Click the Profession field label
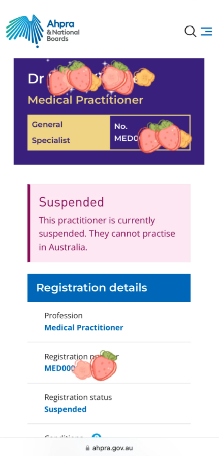This screenshot has height=456, width=219. pos(64,316)
